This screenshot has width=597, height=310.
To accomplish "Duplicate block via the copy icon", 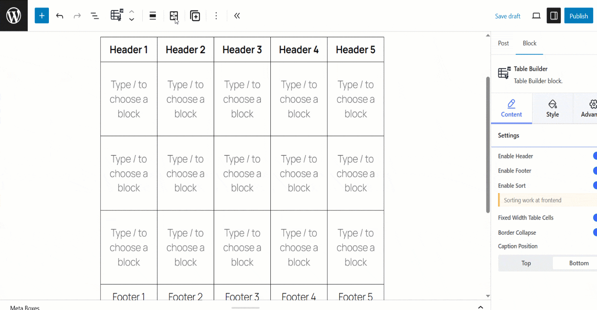I will [x=195, y=16].
